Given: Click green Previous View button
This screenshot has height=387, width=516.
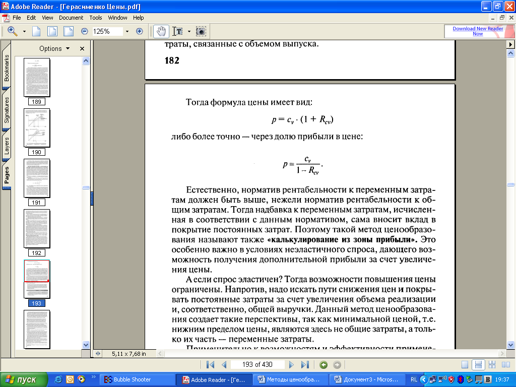Looking at the screenshot, I should (324, 365).
